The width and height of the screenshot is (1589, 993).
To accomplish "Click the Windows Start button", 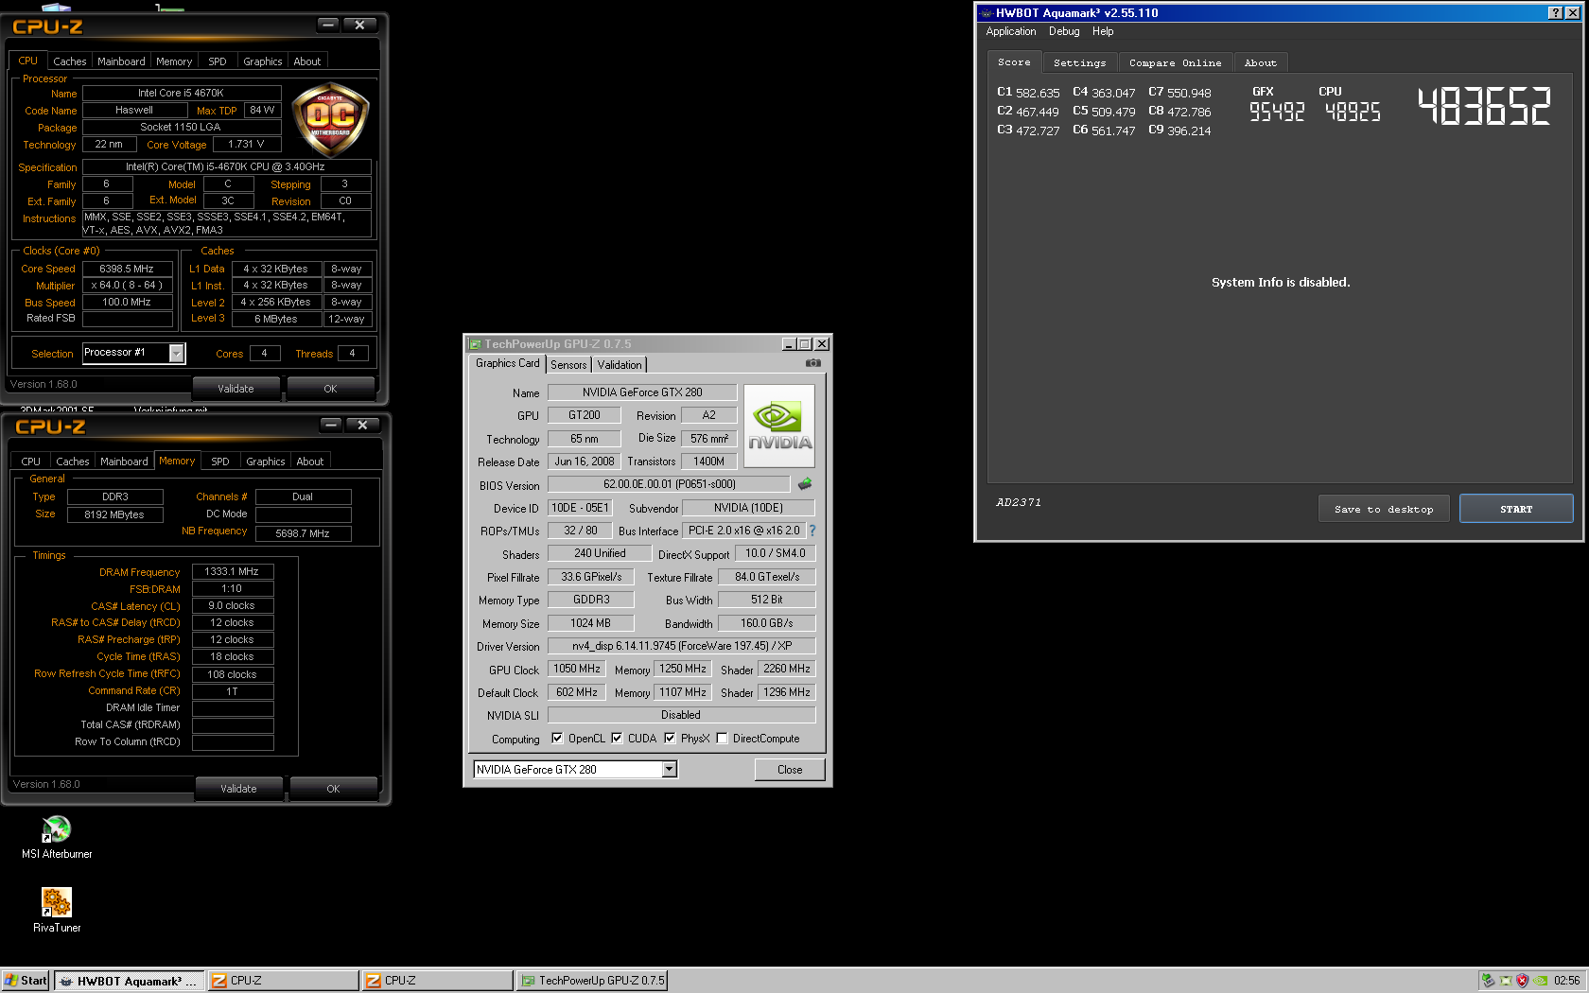I will click(26, 981).
